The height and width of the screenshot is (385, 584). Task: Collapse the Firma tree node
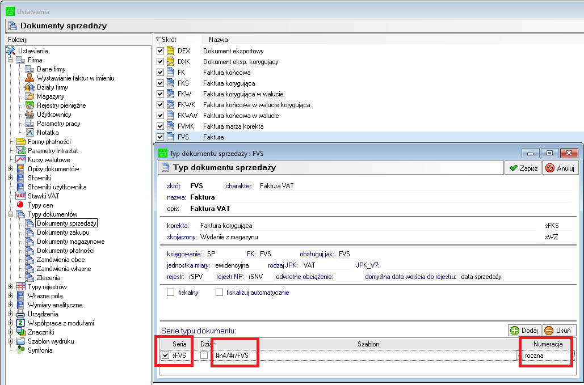11,60
